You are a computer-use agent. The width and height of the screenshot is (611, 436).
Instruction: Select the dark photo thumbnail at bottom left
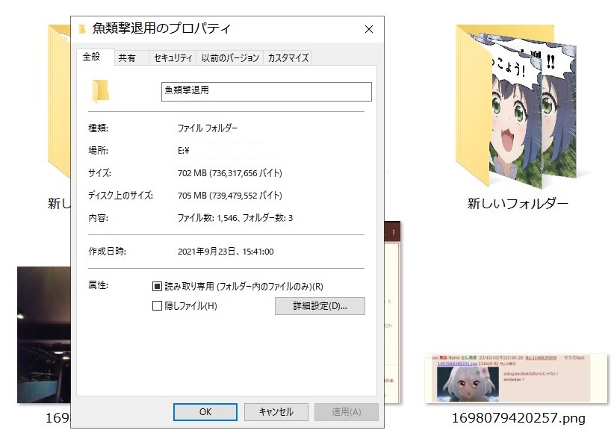[43, 334]
